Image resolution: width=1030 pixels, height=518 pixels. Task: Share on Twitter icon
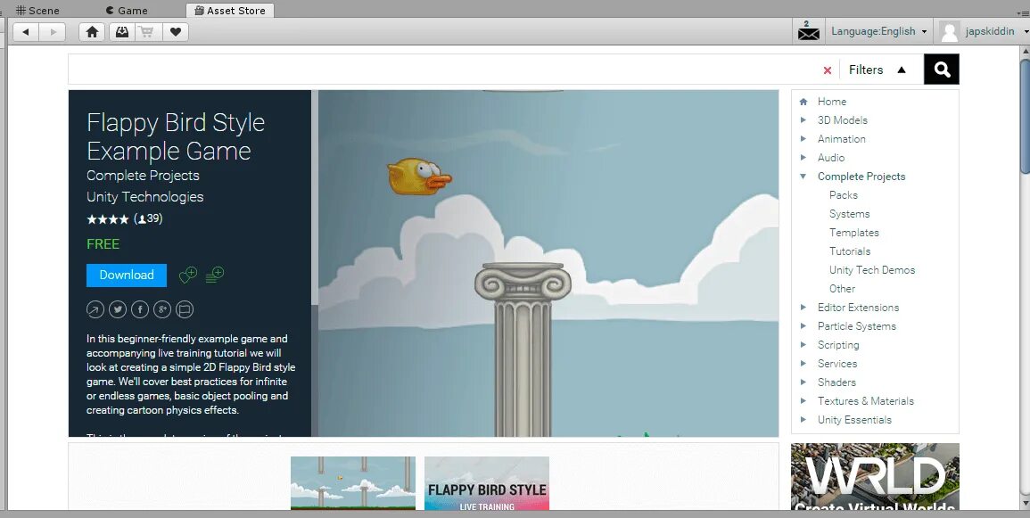click(x=118, y=309)
